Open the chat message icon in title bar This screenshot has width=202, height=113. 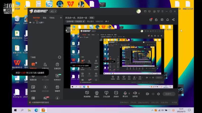pos(149,11)
